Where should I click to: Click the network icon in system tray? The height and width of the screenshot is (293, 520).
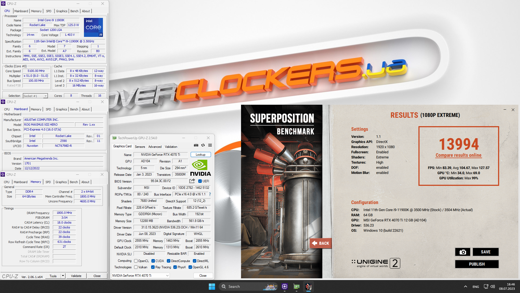pos(486,286)
